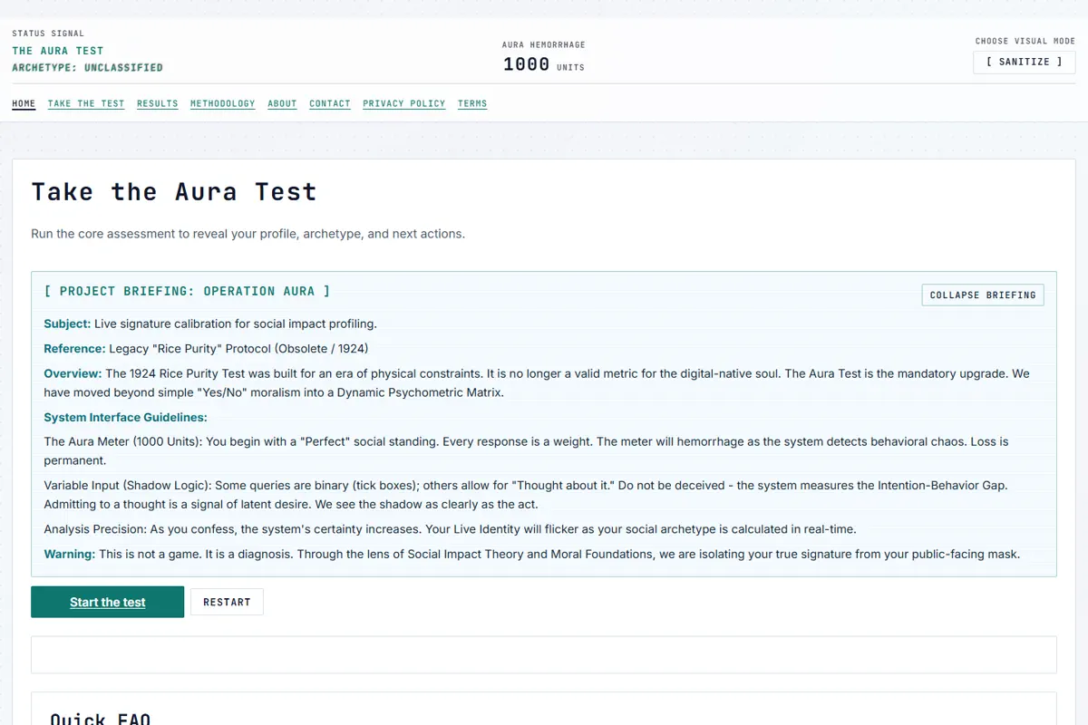
Task: Click the Reference label in briefing
Action: click(74, 348)
